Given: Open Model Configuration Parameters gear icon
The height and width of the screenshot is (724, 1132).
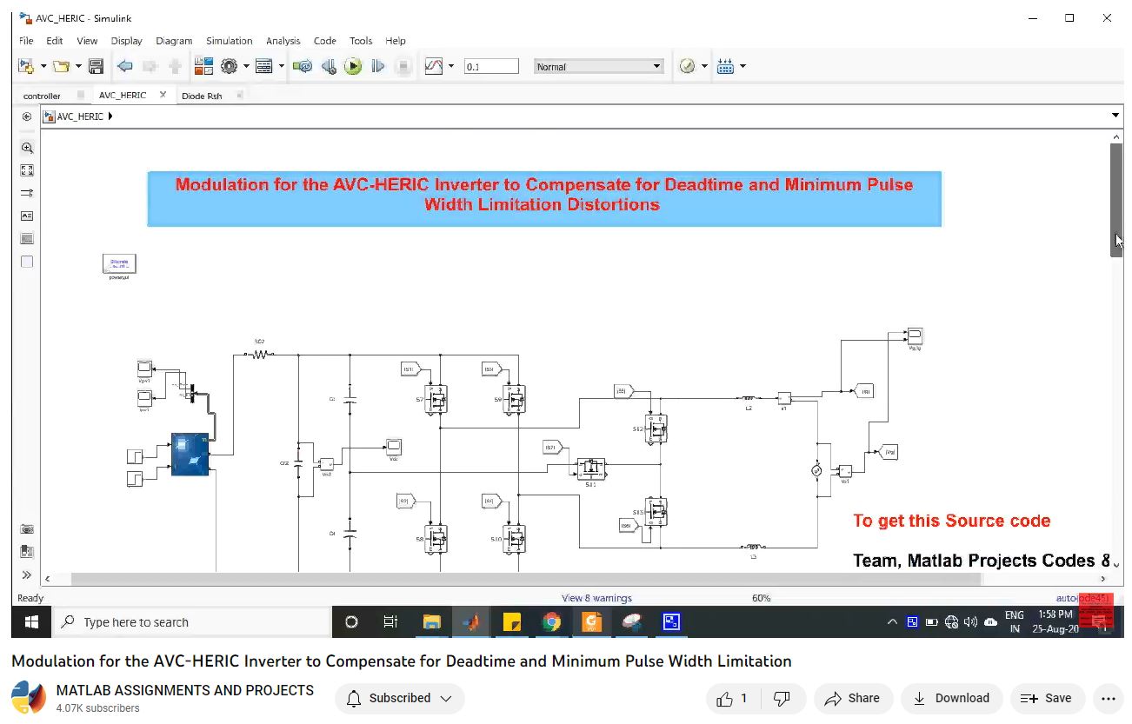Looking at the screenshot, I should pyautogui.click(x=230, y=66).
